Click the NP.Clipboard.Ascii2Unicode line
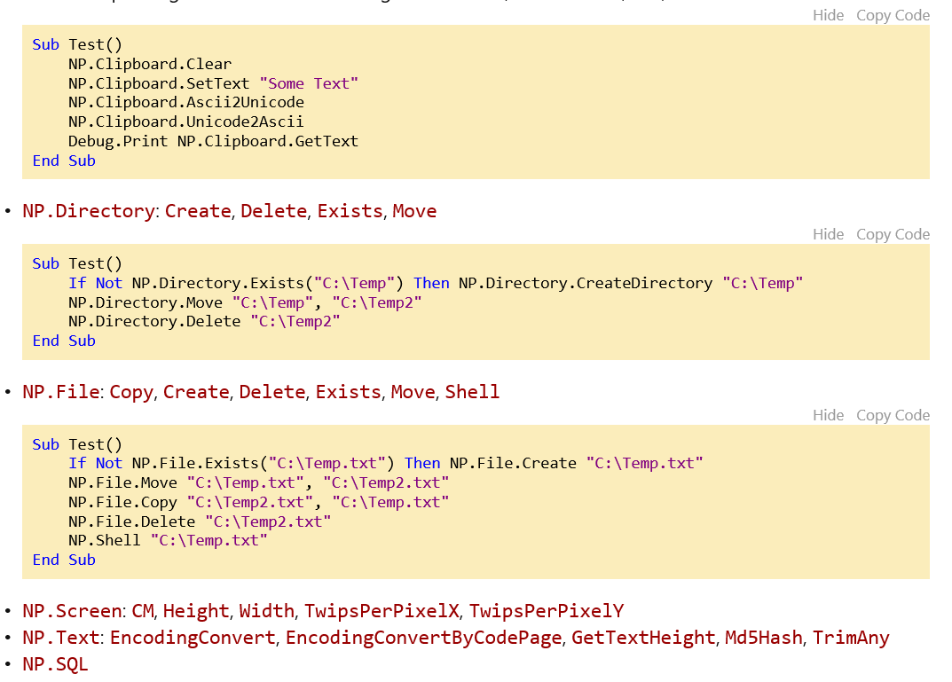 (x=186, y=102)
